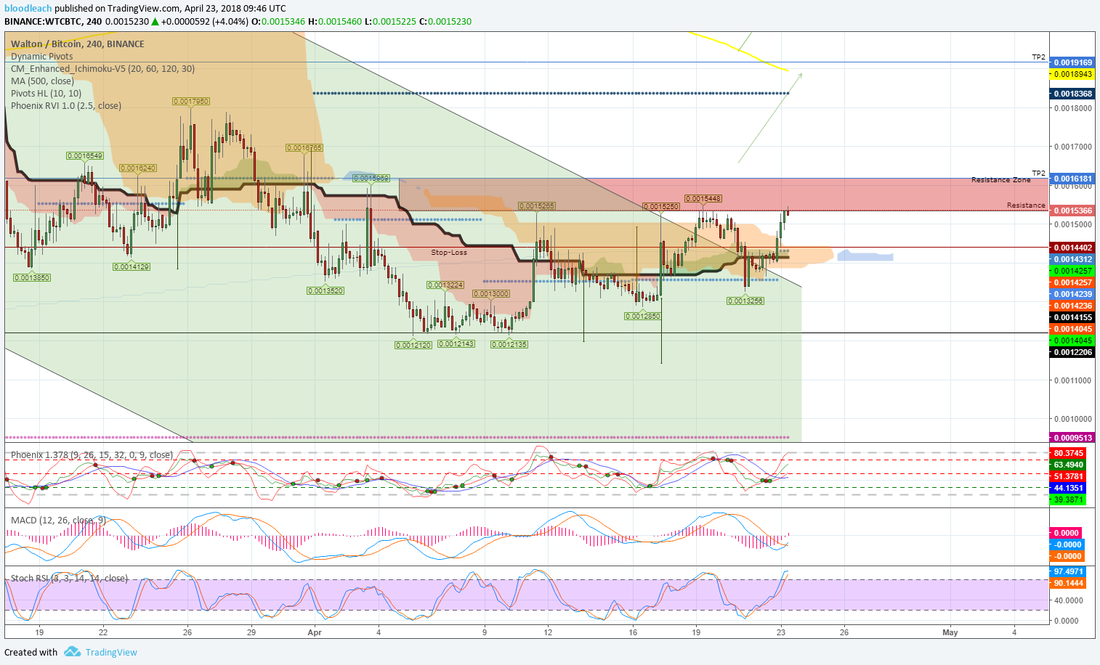Select the CM_Enhanced_Ichimoku-V5 indicator label
1100x665 pixels.
[x=102, y=69]
